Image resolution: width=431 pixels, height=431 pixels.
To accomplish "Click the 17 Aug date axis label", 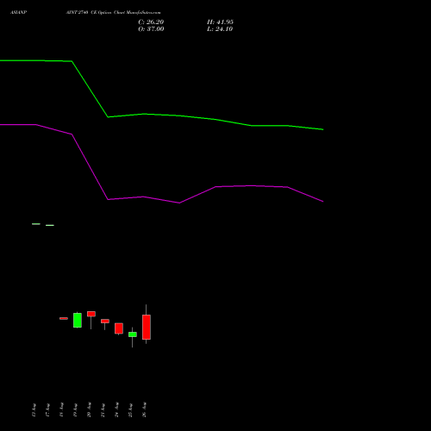I will pyautogui.click(x=47, y=410).
